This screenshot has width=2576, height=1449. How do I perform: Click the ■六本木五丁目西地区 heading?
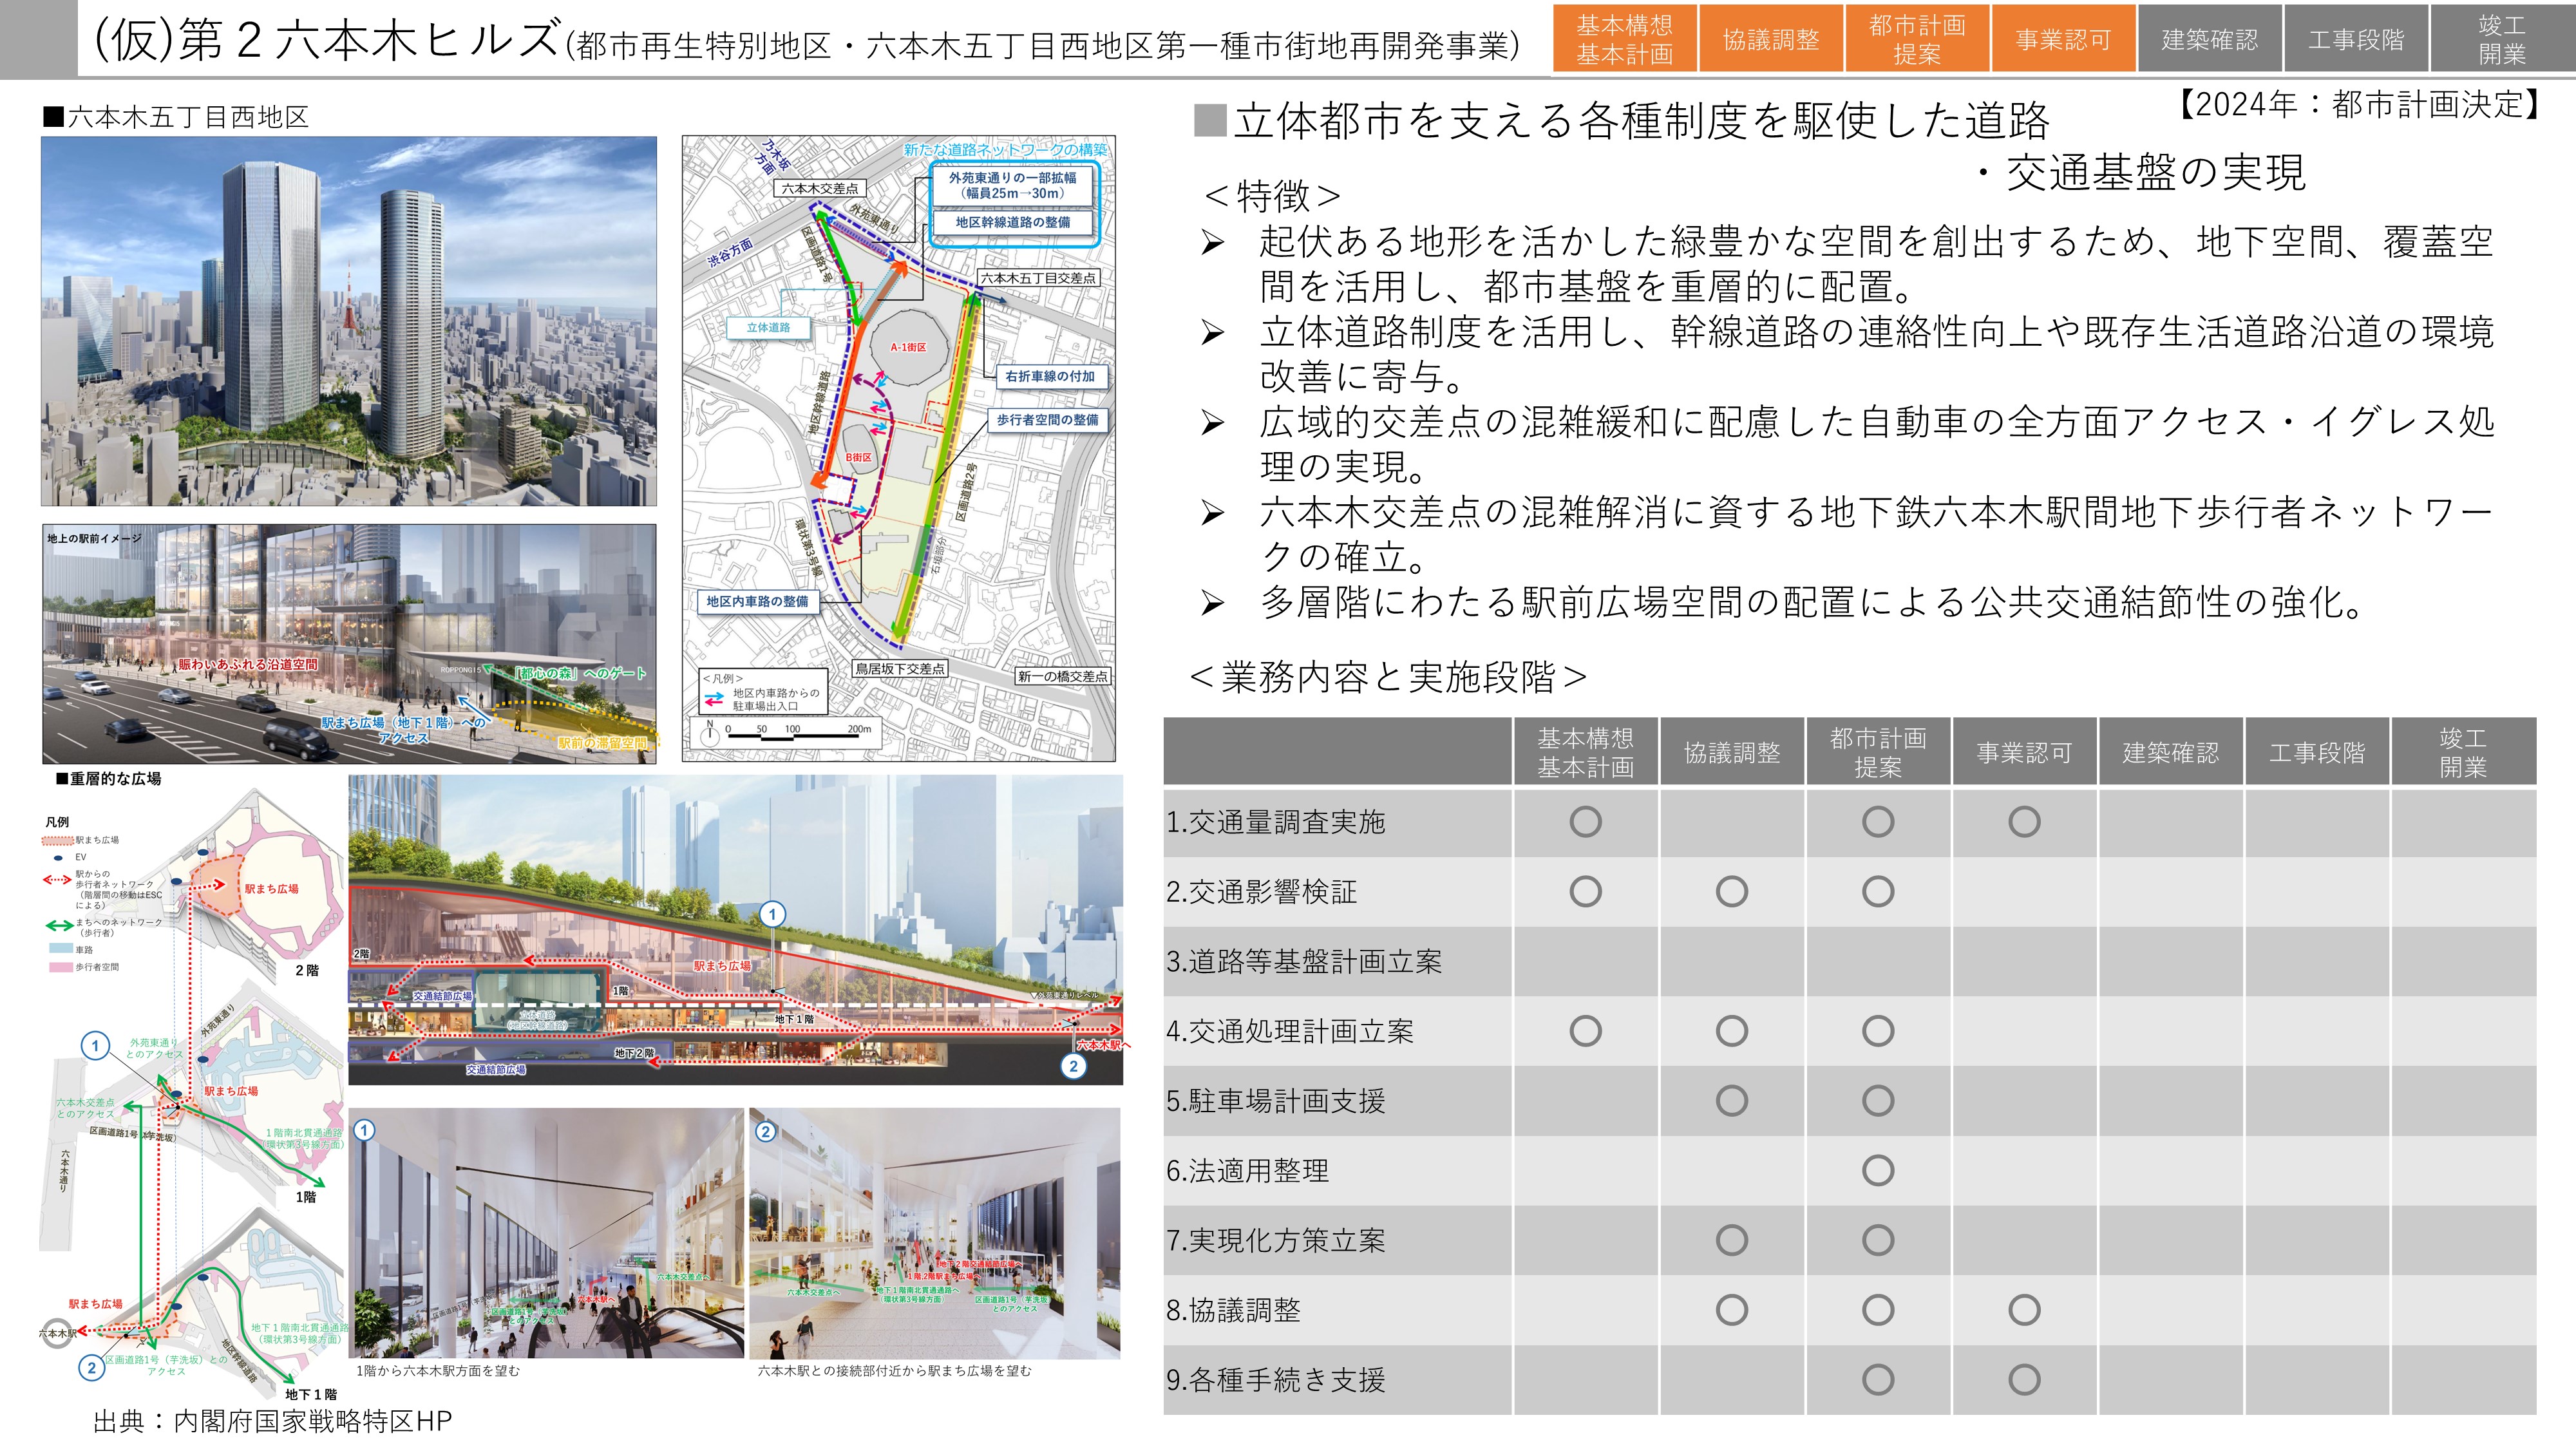point(175,117)
